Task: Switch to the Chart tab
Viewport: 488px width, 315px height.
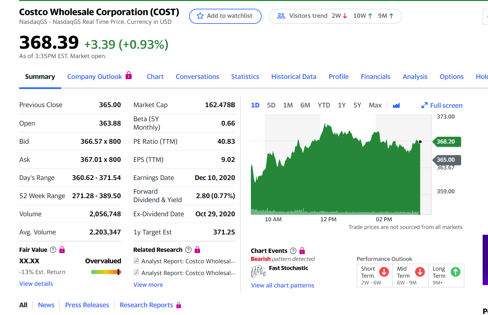Action: click(155, 77)
